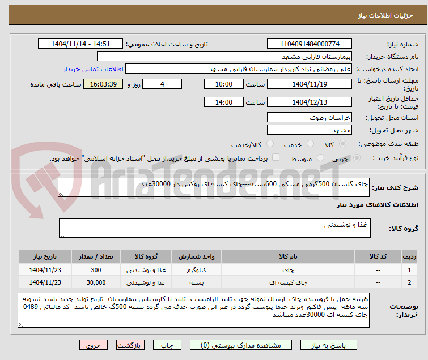Open مشاهده مدارک پیوستی (0) button
This screenshot has width=428, height=360.
coord(240,345)
